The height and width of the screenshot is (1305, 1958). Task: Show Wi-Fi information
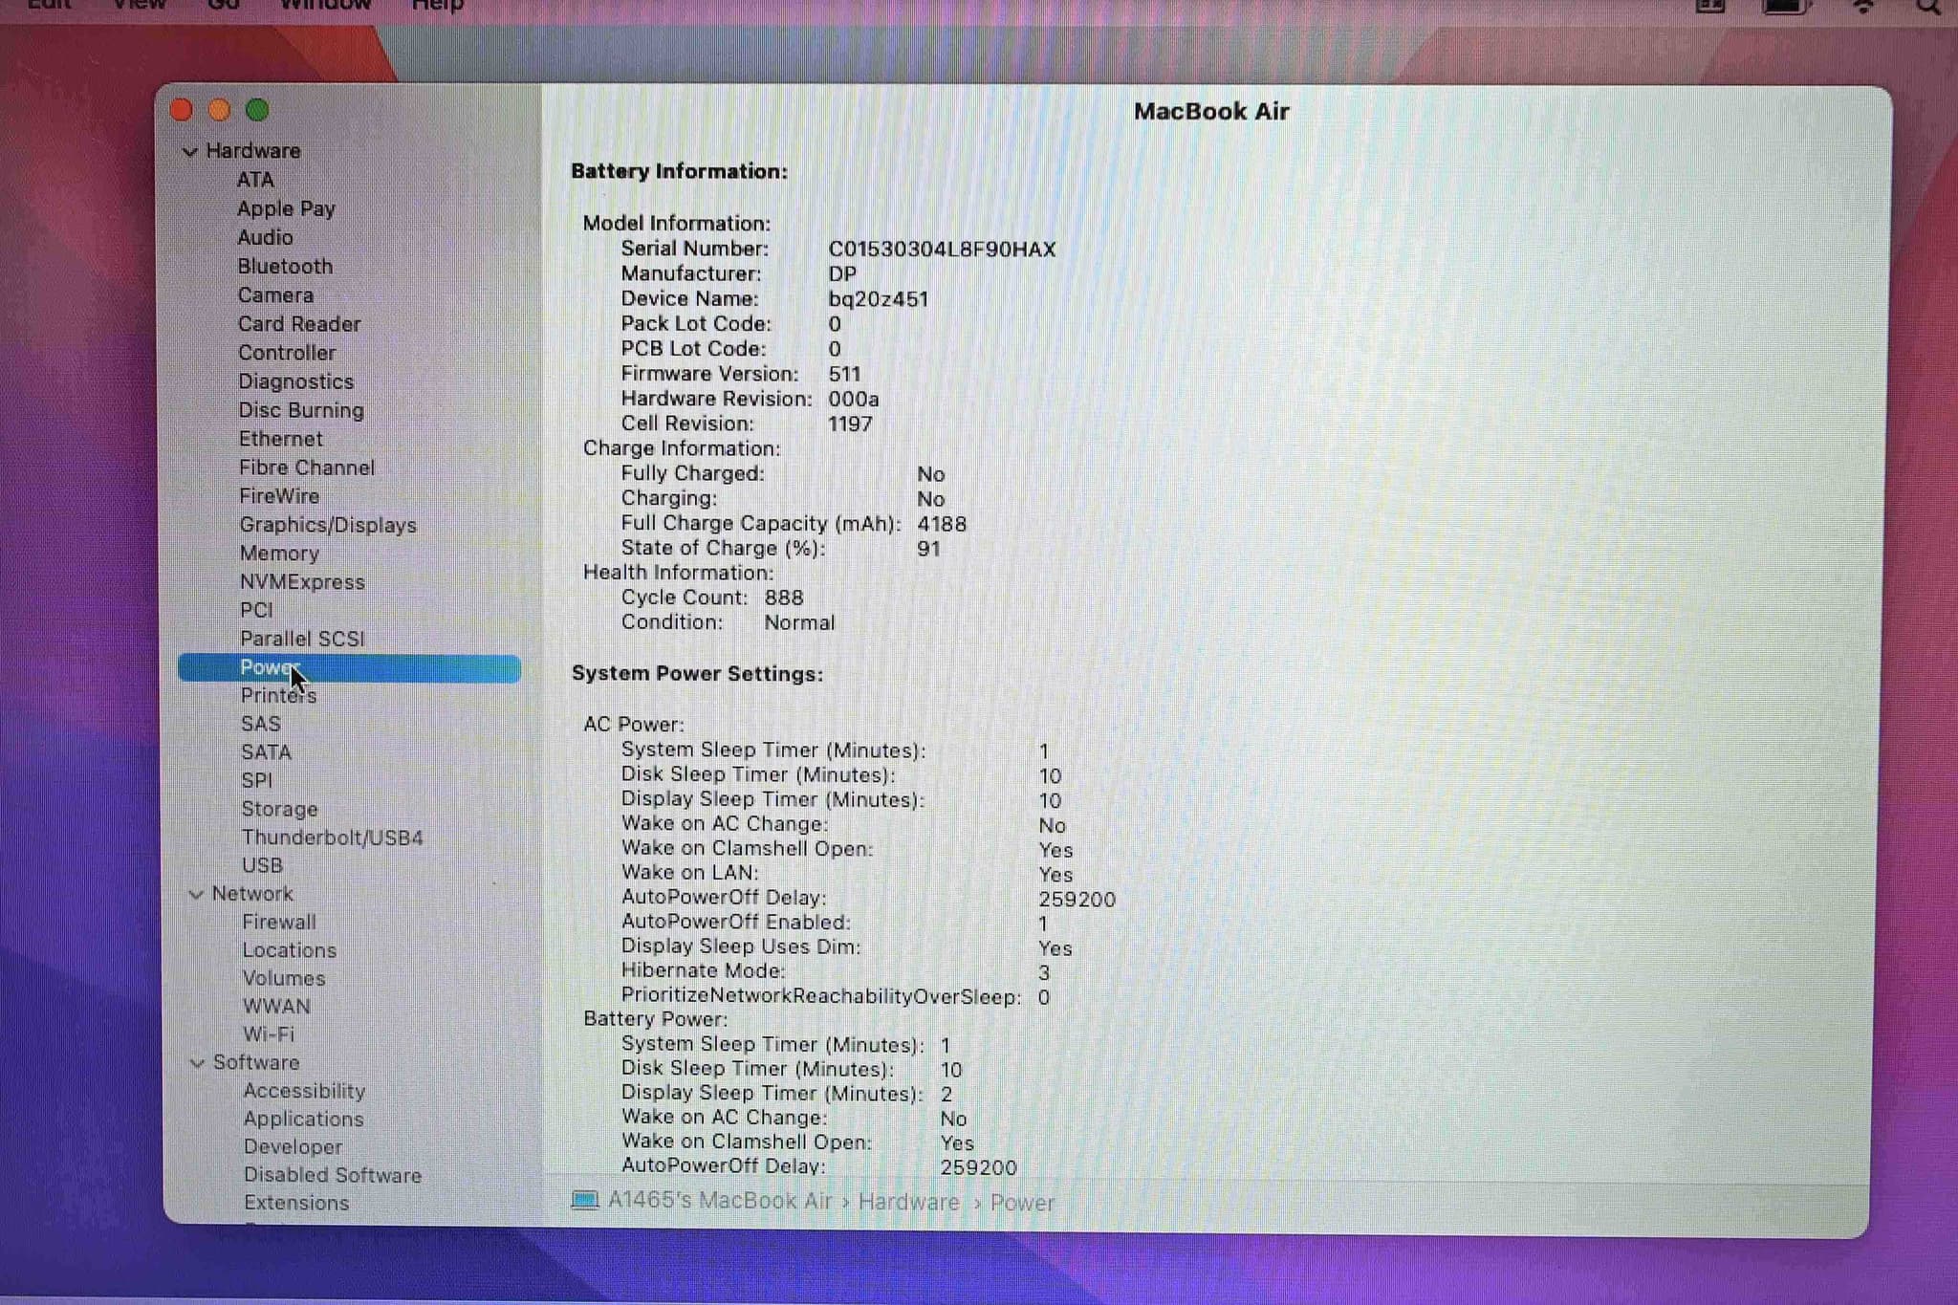point(269,1033)
